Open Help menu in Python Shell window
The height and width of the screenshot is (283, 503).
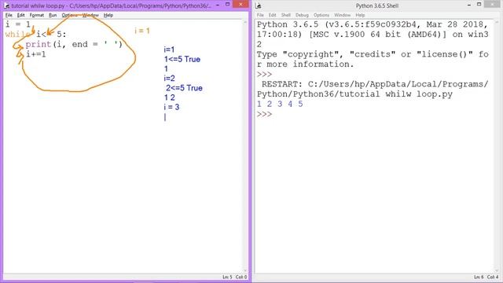(360, 15)
